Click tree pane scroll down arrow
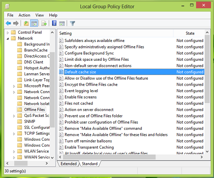Viewport: 214px width, 178px height. pyautogui.click(x=52, y=158)
